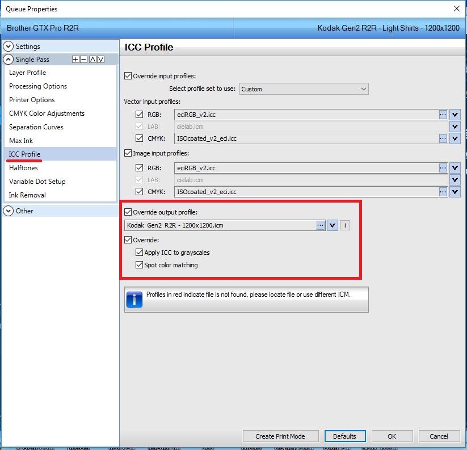Viewport: 467px width, 450px height.
Task: Close the Queue Properties dialog
Action: pos(457,9)
